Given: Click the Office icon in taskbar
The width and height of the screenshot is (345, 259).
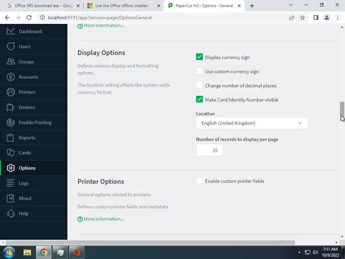Looking at the screenshot, I should click(77, 252).
